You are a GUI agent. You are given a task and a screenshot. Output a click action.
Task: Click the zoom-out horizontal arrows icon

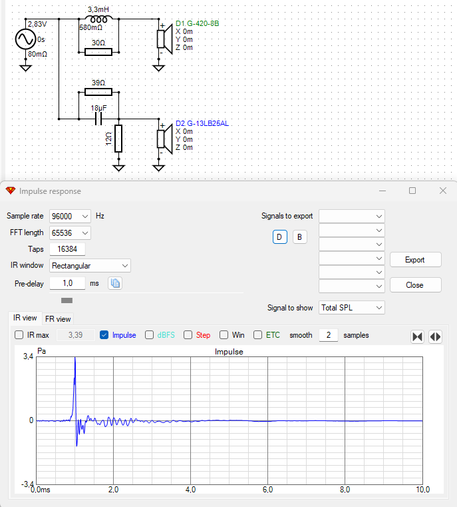tap(435, 336)
